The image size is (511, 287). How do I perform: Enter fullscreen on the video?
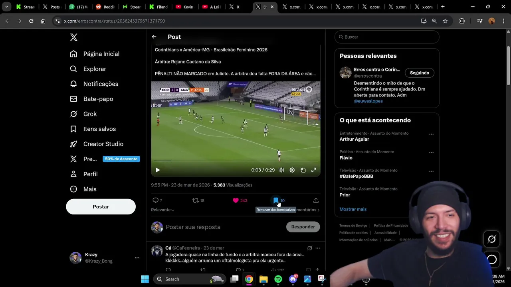[314, 170]
